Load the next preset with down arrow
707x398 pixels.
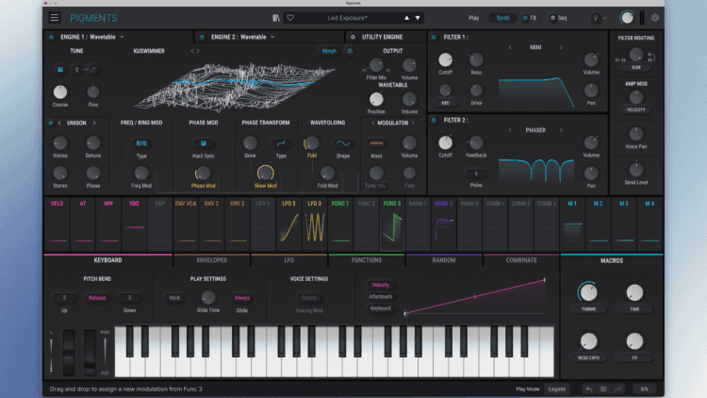pos(418,18)
